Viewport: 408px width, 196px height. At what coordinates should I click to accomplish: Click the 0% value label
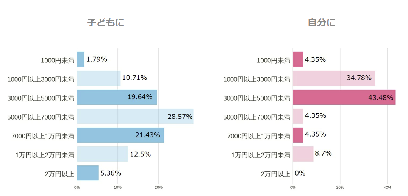click(x=300, y=173)
